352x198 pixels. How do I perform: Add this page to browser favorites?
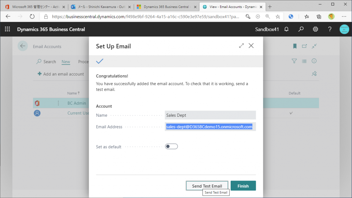point(278,16)
